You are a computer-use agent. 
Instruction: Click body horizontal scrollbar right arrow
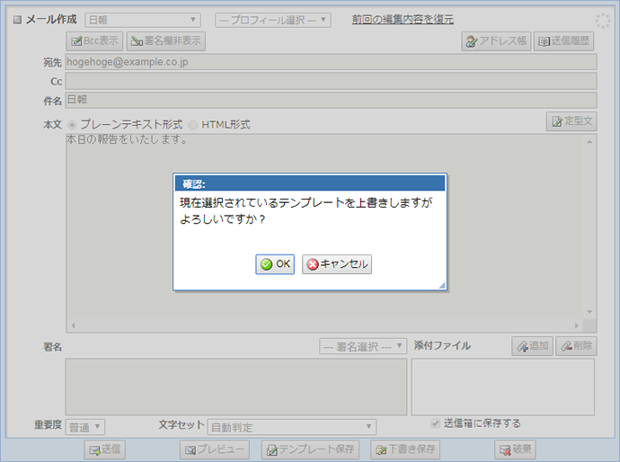577,325
